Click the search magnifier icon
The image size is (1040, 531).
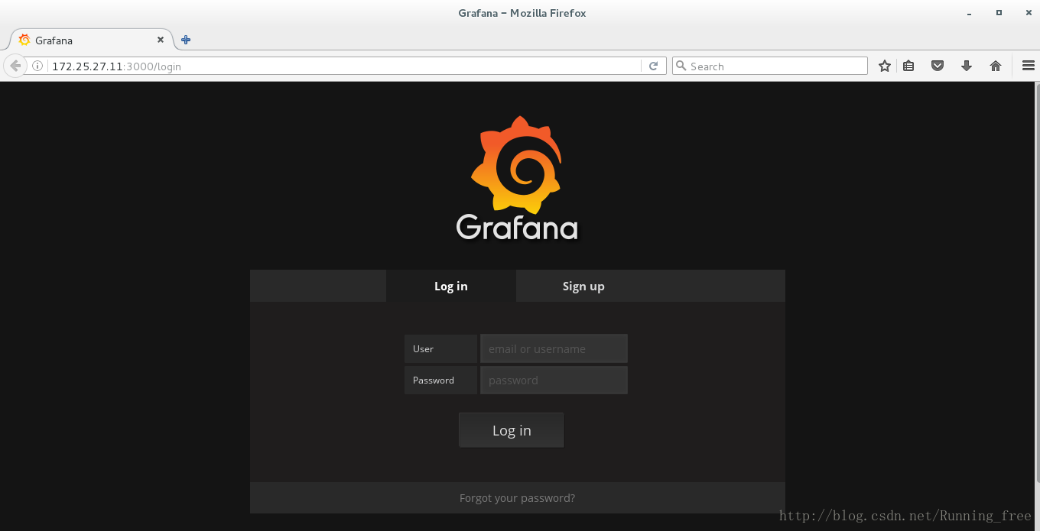(x=681, y=66)
